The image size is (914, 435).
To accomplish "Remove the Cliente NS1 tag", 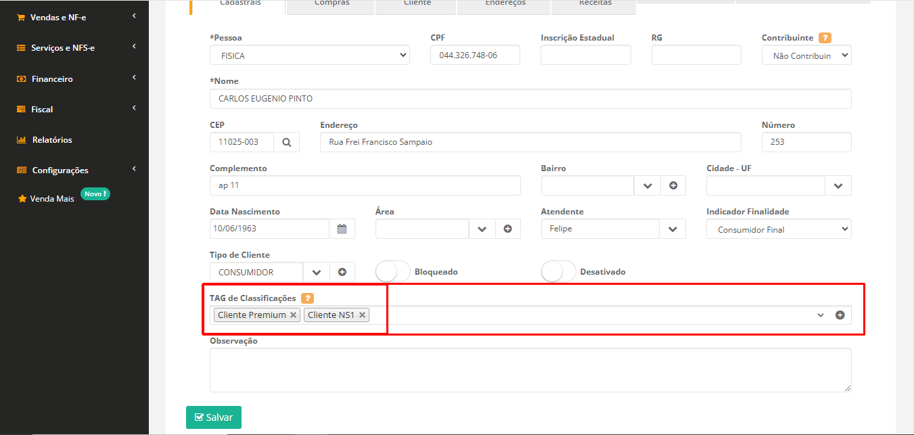I will point(363,315).
